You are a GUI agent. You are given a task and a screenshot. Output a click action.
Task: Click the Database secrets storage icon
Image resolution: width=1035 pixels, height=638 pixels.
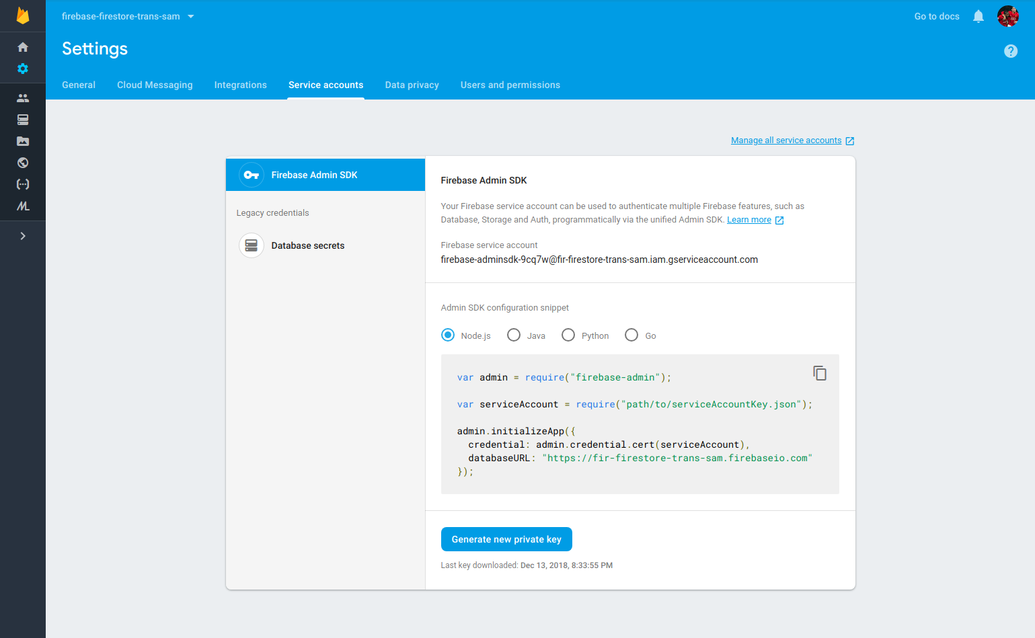click(252, 245)
